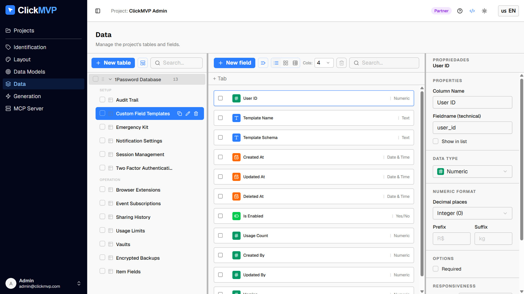Image resolution: width=524 pixels, height=294 pixels.
Task: Check the Emergency Kit table checkbox
Action: click(x=102, y=127)
